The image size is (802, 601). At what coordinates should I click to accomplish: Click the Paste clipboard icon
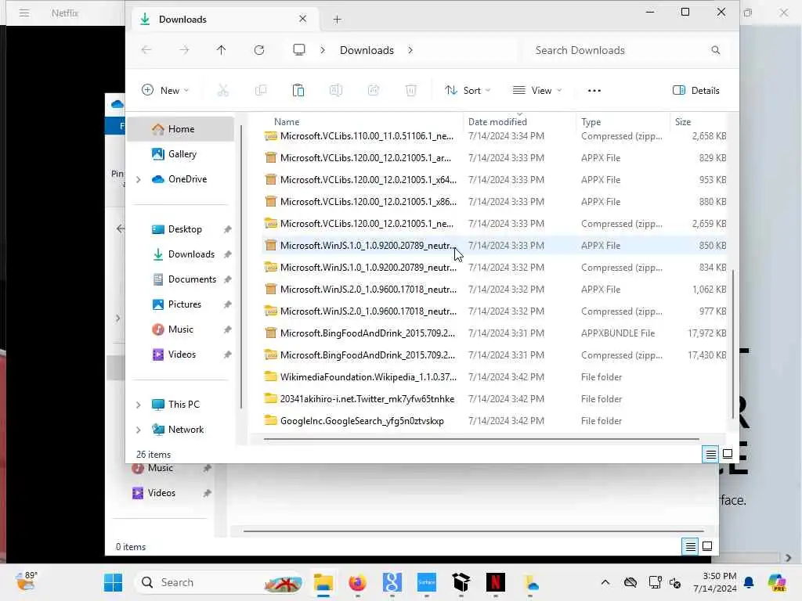pyautogui.click(x=298, y=91)
